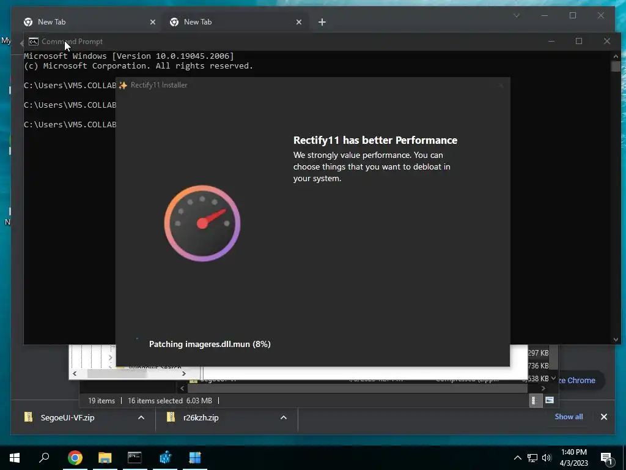Open File Explorer from the taskbar

point(105,458)
